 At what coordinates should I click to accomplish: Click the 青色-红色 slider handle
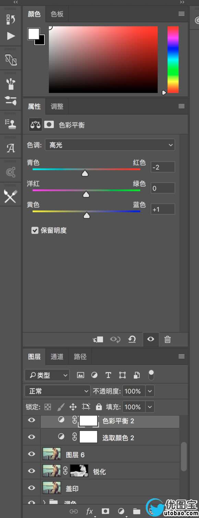click(x=85, y=173)
